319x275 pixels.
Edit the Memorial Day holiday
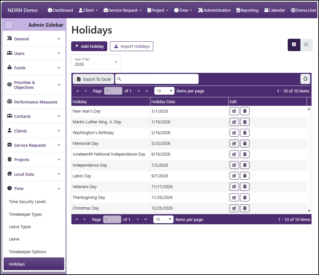click(x=234, y=144)
